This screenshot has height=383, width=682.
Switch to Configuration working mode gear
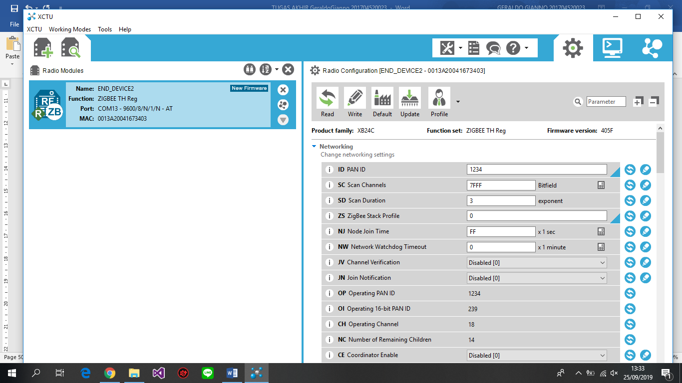pyautogui.click(x=573, y=48)
